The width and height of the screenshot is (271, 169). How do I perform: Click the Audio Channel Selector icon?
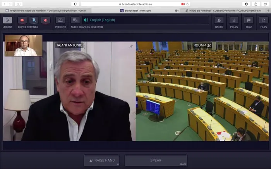tap(75, 20)
